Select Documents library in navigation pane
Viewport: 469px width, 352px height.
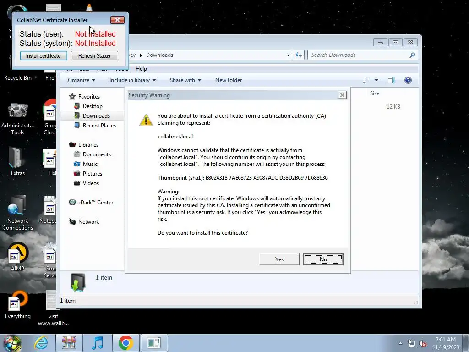coord(97,154)
